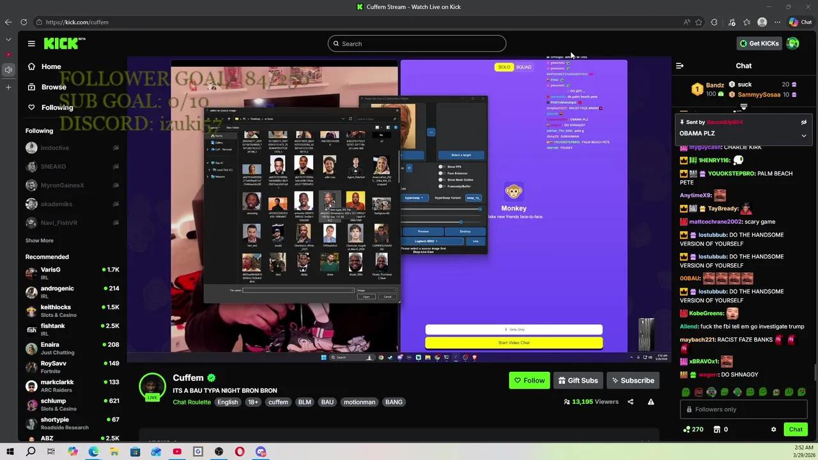Open Edge favorites list icon

click(x=746, y=22)
